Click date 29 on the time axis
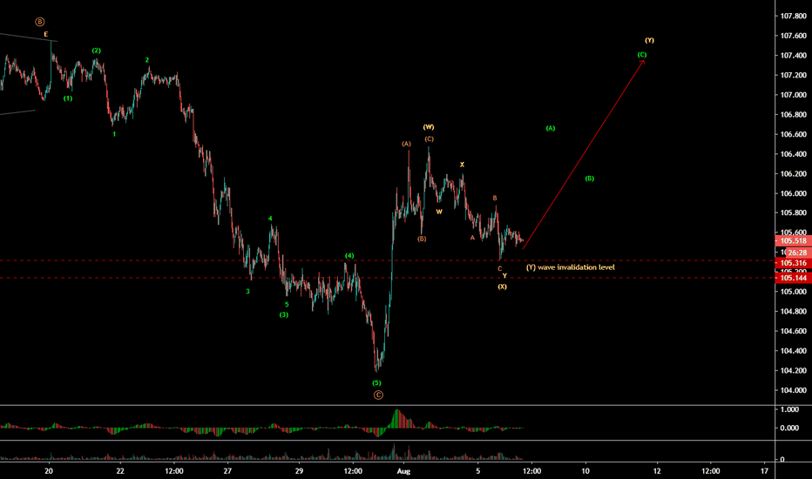 click(299, 471)
